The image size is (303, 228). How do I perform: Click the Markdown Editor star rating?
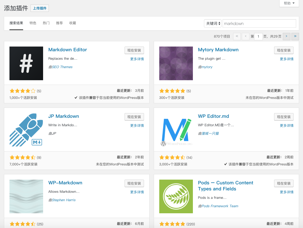22,91
